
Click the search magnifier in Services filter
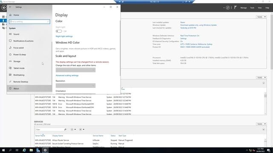(65, 129)
